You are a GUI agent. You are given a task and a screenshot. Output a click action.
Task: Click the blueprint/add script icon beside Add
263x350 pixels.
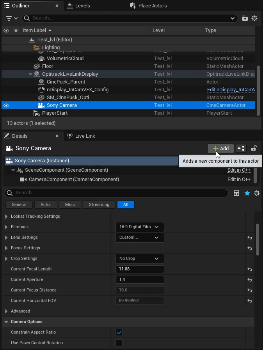[241, 148]
